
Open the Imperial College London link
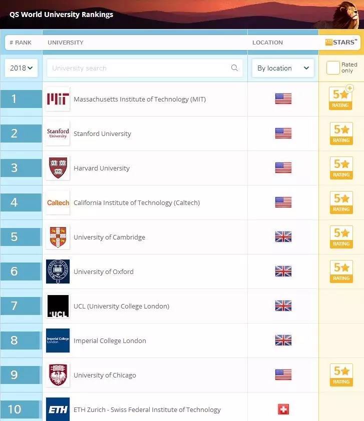(x=110, y=340)
